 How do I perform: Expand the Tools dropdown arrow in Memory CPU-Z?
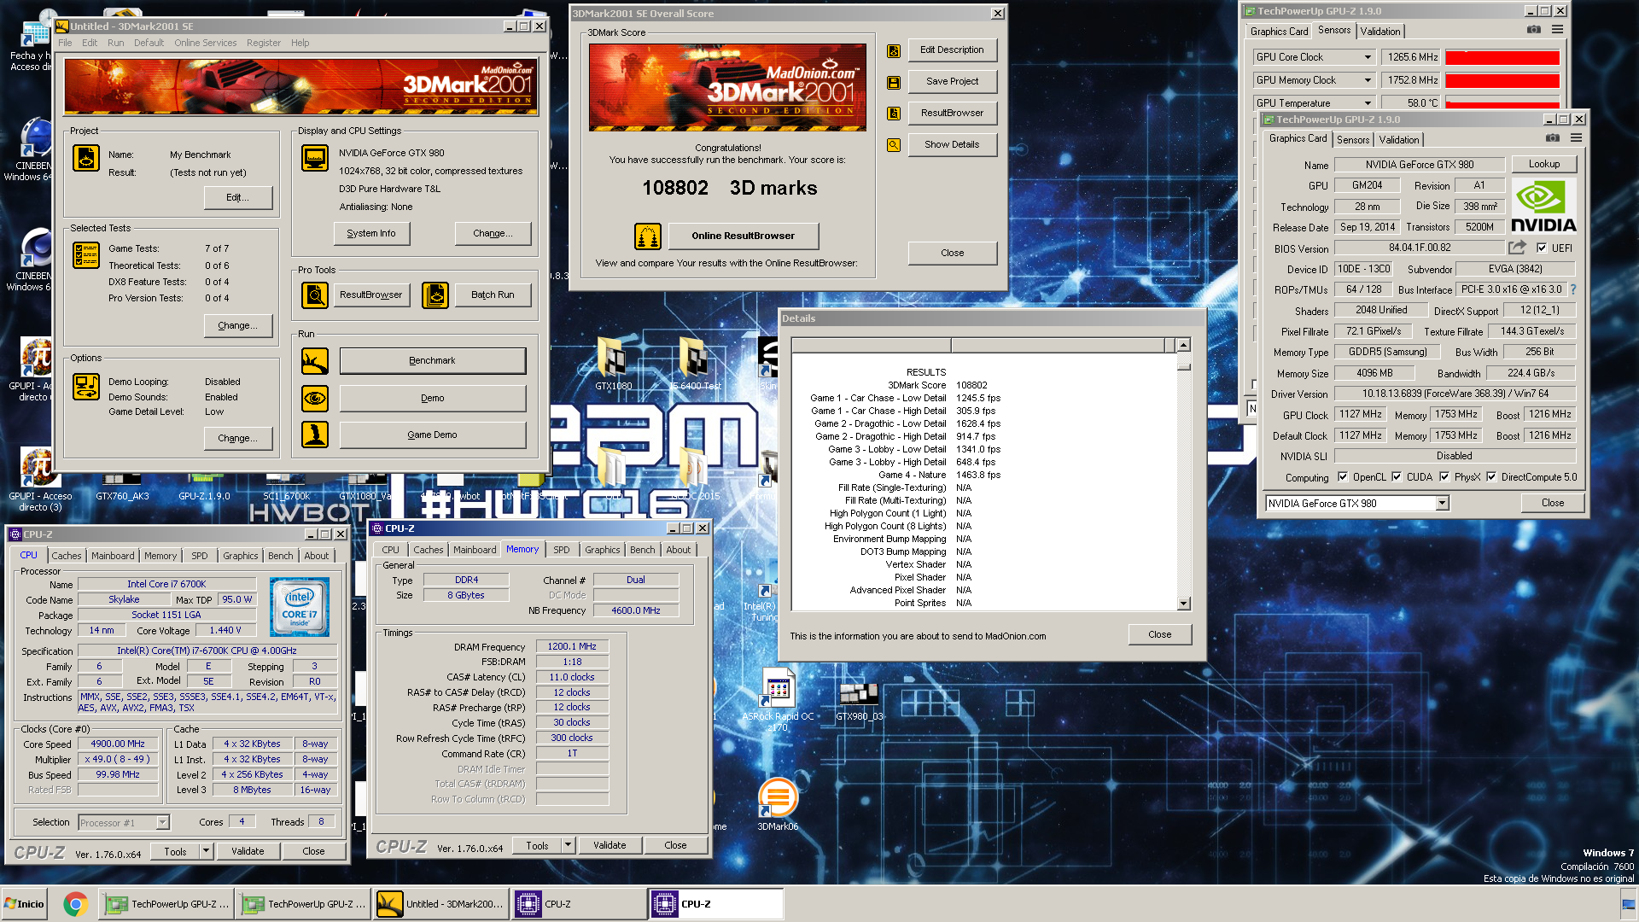click(x=568, y=845)
